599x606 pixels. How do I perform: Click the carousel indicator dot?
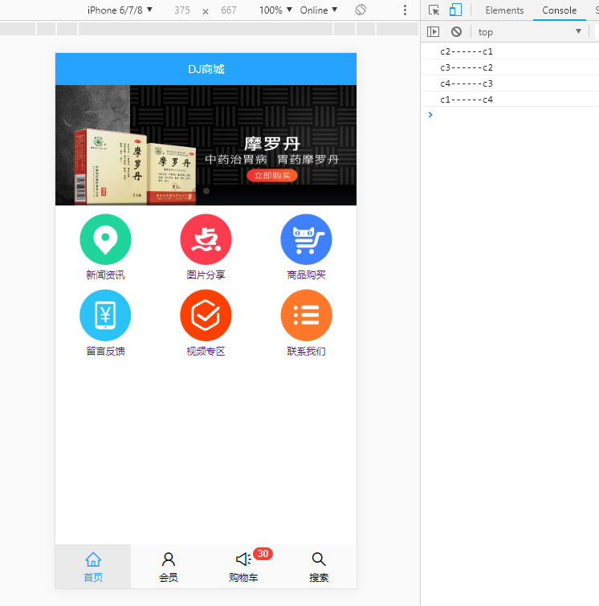206,191
